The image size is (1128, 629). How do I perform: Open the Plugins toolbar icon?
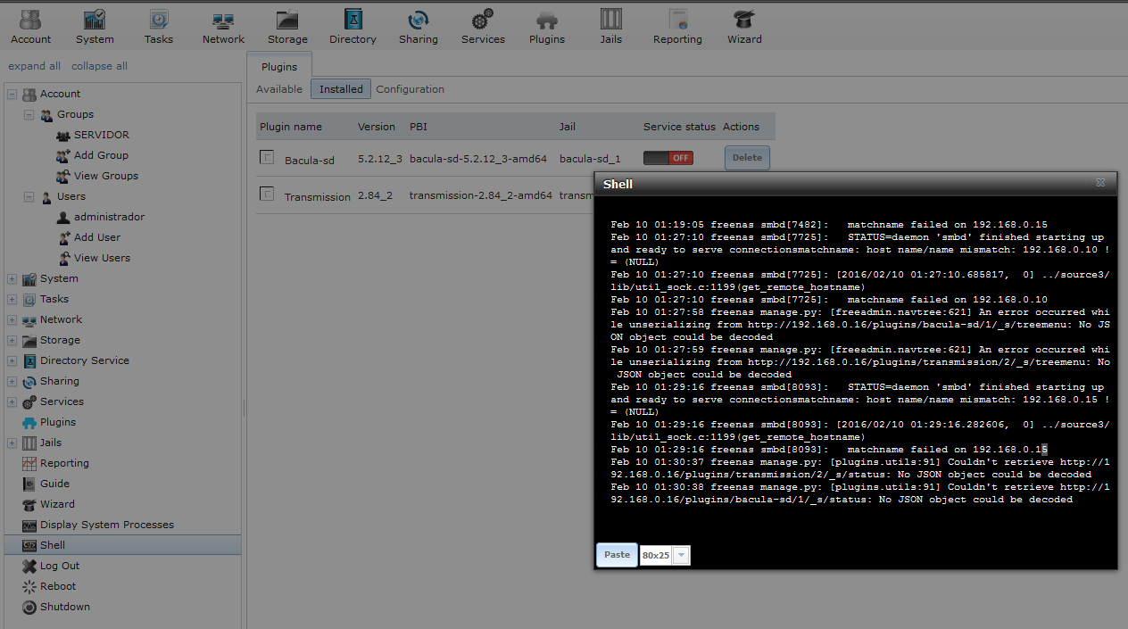click(x=547, y=27)
